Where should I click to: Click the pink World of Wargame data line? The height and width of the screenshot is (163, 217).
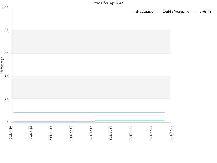(x=130, y=117)
